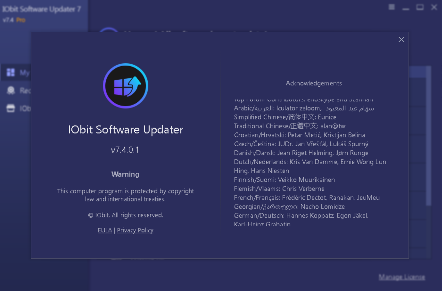Click the IObit Software Updater logo
Image resolution: width=442 pixels, height=291 pixels.
pos(125,86)
